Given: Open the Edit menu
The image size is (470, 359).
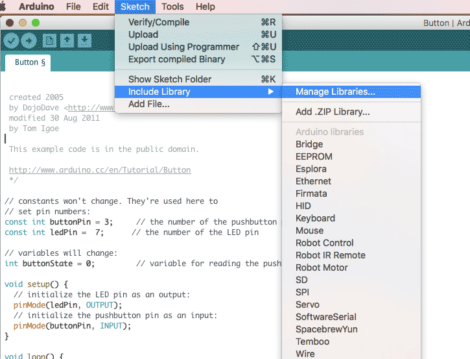Looking at the screenshot, I should (100, 6).
